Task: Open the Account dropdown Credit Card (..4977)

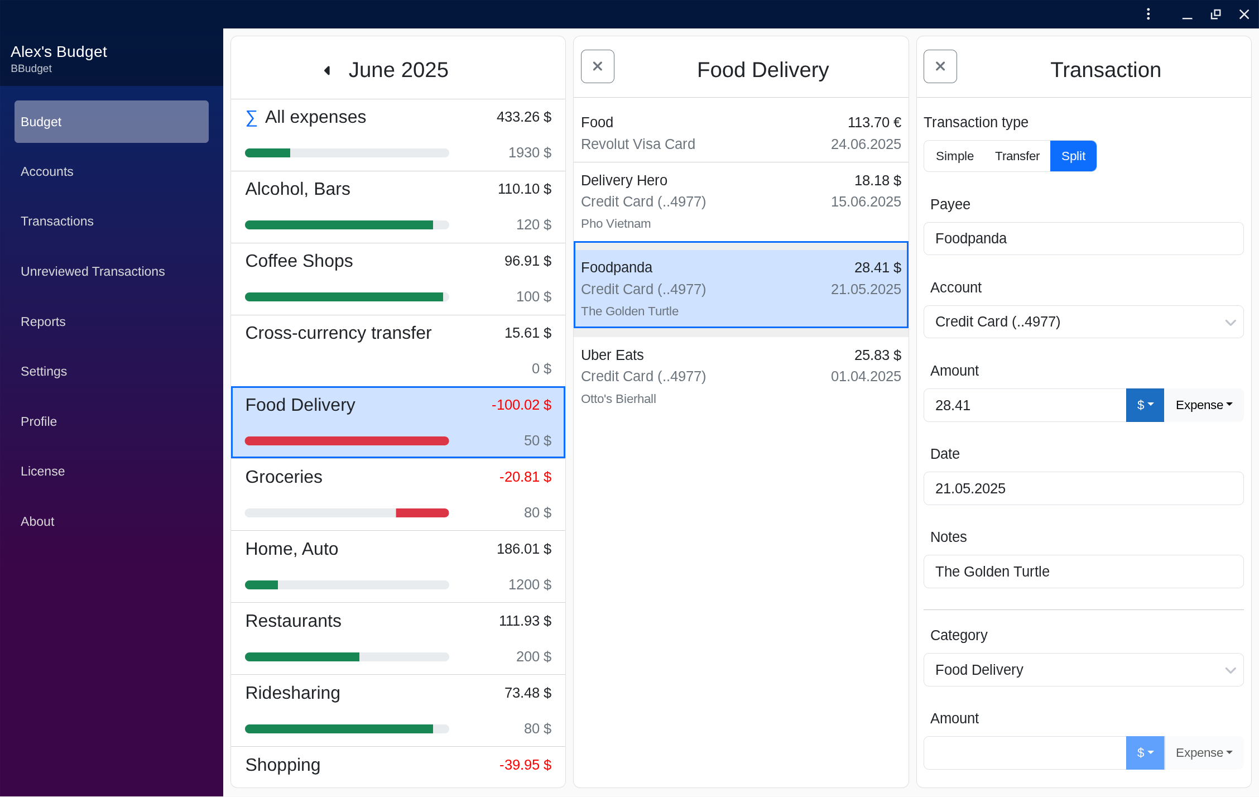Action: [1083, 322]
